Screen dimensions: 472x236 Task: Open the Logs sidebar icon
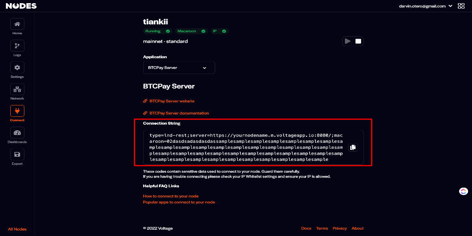pyautogui.click(x=17, y=46)
